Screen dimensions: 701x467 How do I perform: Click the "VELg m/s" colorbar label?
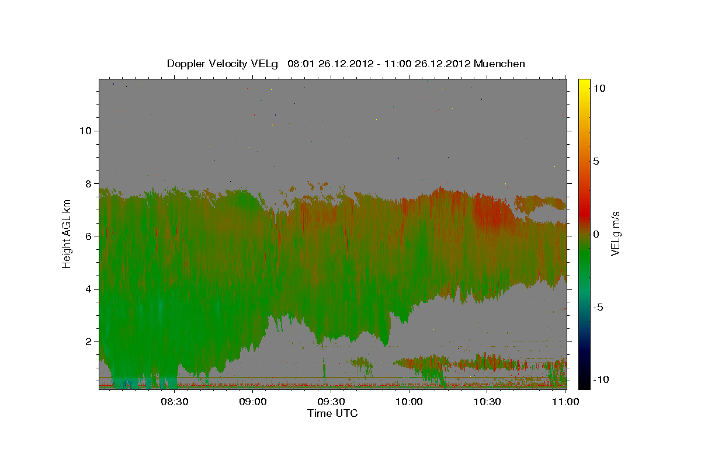coord(615,234)
